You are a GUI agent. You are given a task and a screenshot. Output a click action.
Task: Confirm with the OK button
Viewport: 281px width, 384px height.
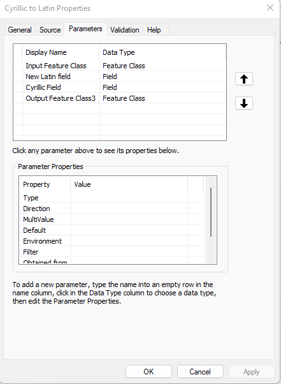coord(148,371)
